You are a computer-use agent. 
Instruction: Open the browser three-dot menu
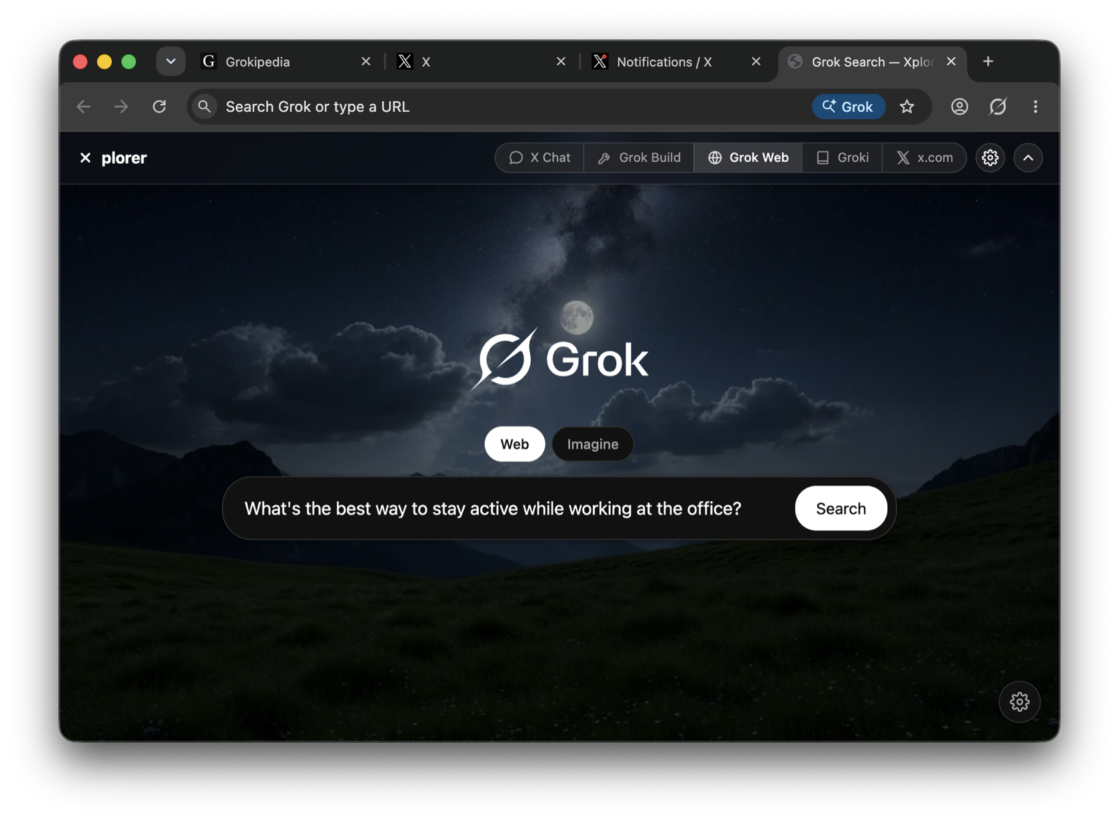coord(1035,106)
